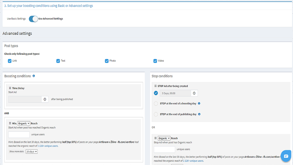The width and height of the screenshot is (293, 165).
Task: Open the 30 days stats dropdown
Action: coord(32,151)
